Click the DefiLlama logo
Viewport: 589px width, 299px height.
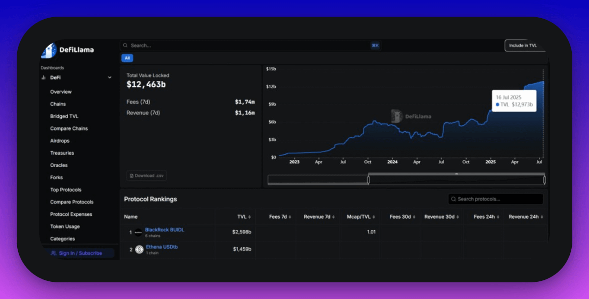[67, 50]
